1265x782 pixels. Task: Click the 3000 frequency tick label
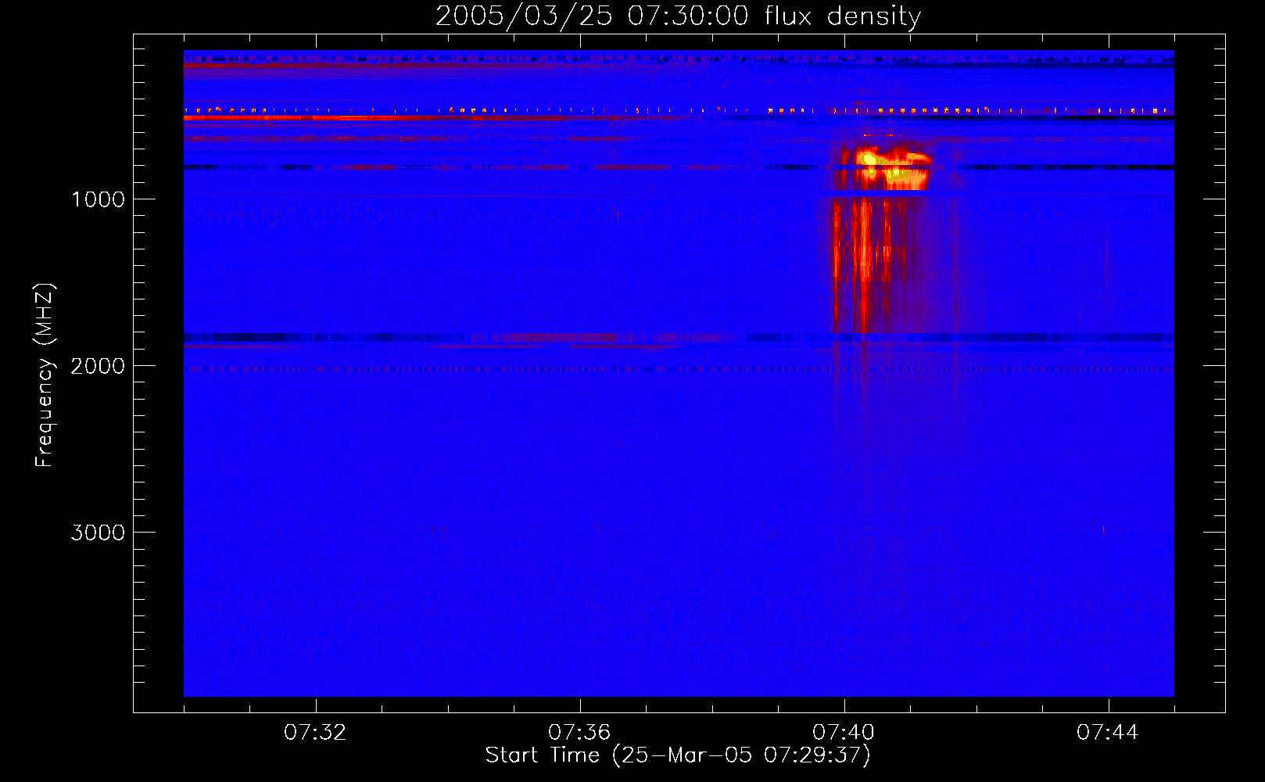point(98,533)
